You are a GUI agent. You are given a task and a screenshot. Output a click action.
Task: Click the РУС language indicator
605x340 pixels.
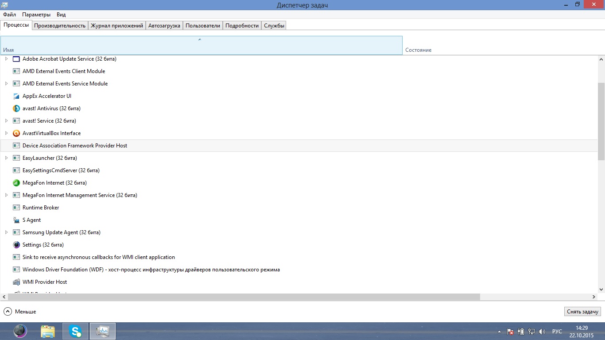coord(557,331)
